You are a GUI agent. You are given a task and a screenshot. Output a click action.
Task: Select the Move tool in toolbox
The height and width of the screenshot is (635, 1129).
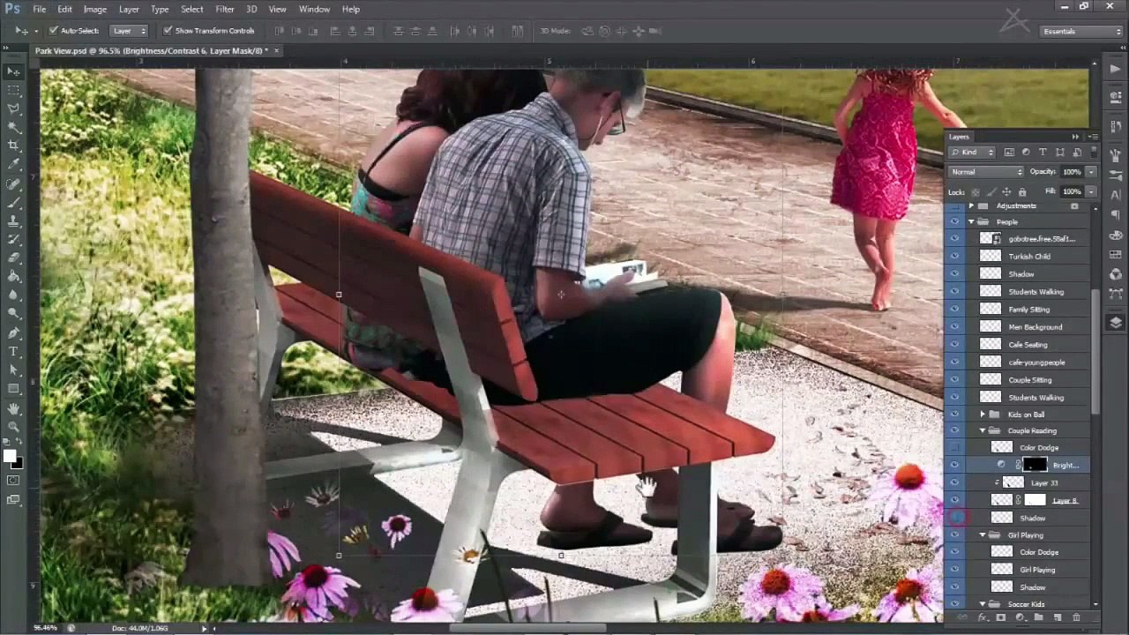pos(13,71)
